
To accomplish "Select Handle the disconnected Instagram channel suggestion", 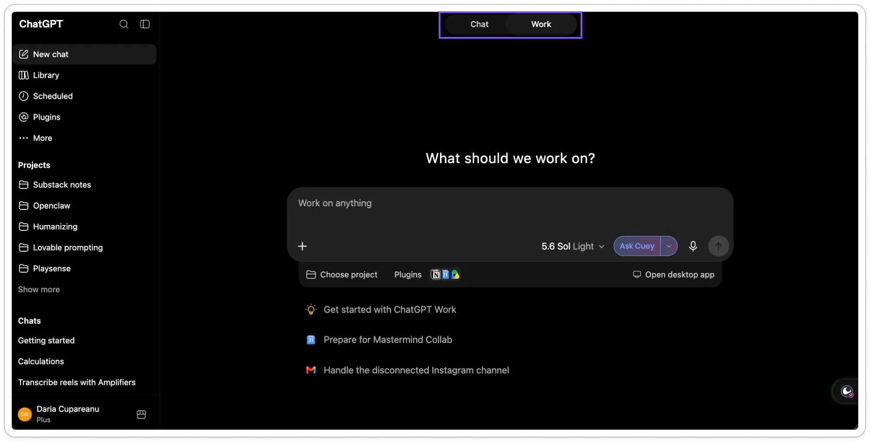I will click(407, 370).
